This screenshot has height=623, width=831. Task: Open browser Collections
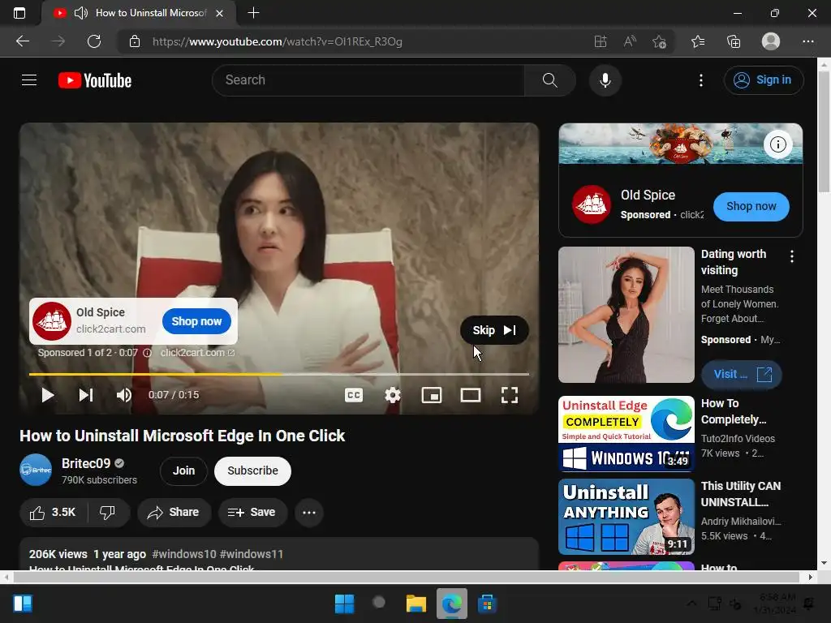coord(734,41)
